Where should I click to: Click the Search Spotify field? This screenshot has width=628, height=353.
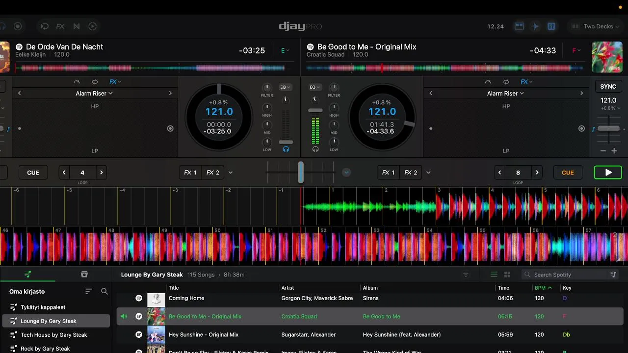[x=564, y=275]
